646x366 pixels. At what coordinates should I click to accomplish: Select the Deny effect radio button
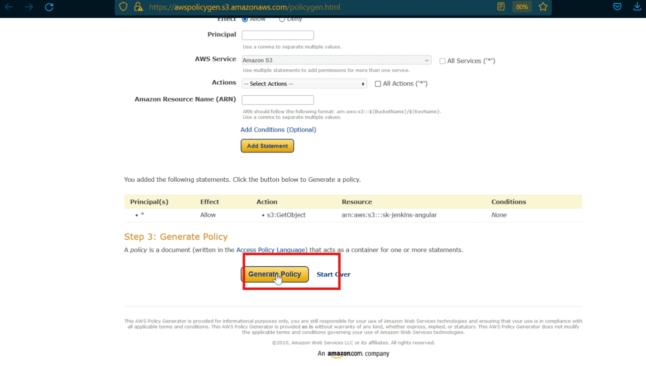282,19
